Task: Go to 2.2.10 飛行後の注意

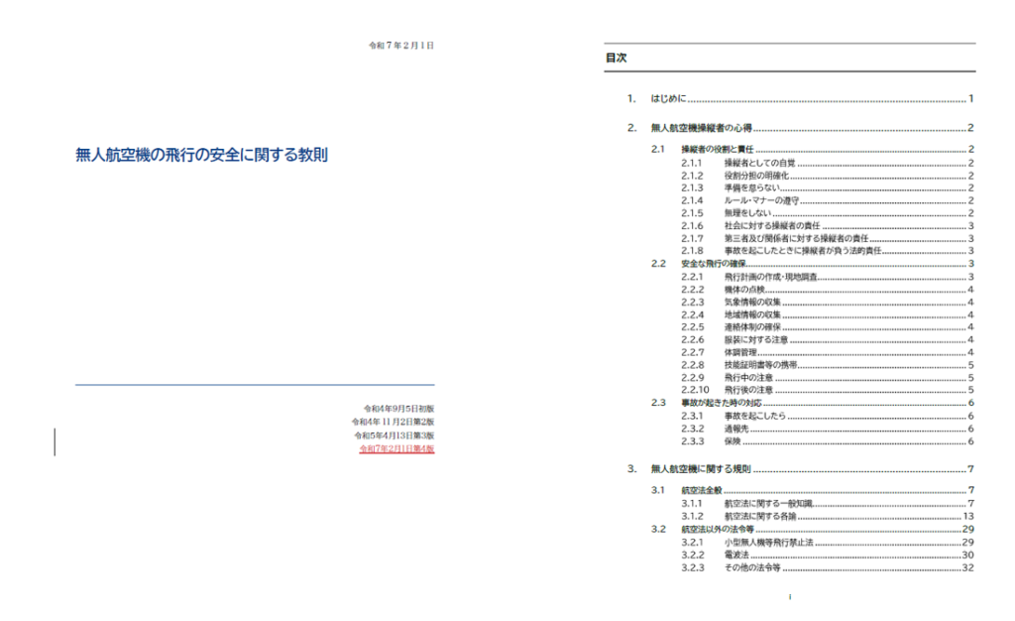Action: click(x=748, y=391)
